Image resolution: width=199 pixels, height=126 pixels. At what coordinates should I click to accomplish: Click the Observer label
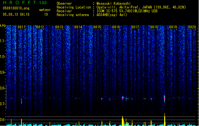[64, 3]
